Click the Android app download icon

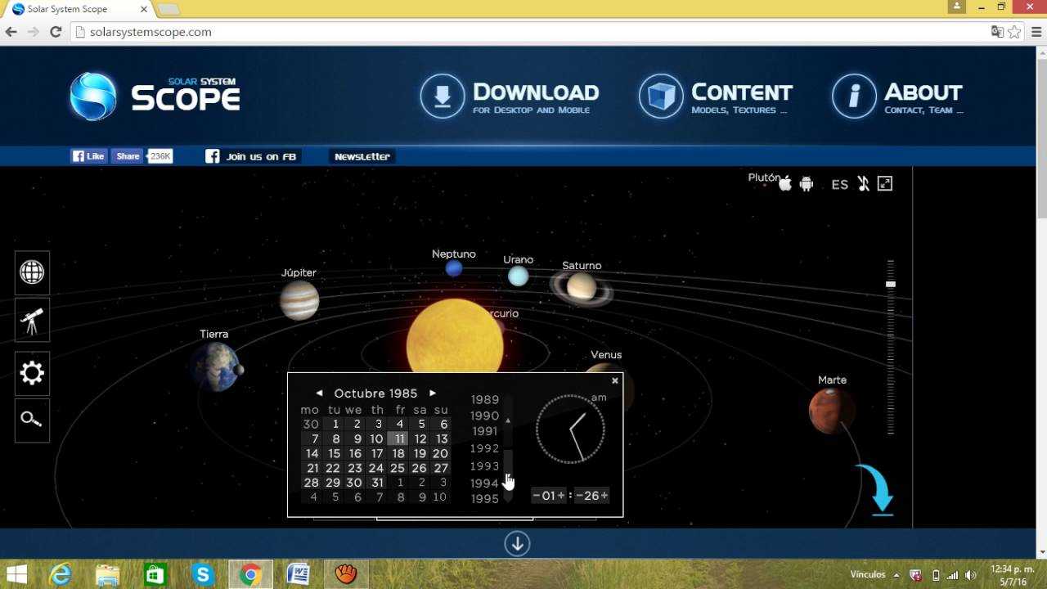[x=807, y=184]
